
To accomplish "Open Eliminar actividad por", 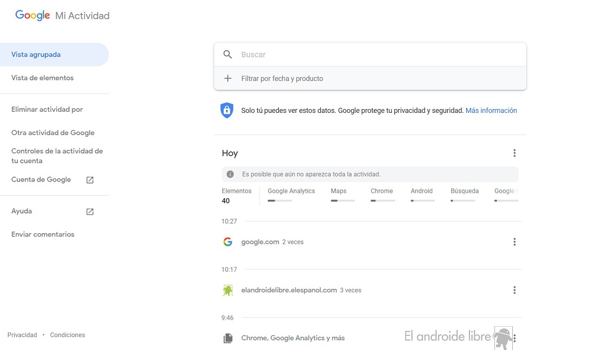I will pyautogui.click(x=47, y=109).
